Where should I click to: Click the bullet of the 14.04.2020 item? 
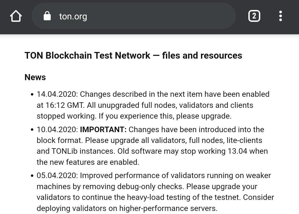point(32,95)
